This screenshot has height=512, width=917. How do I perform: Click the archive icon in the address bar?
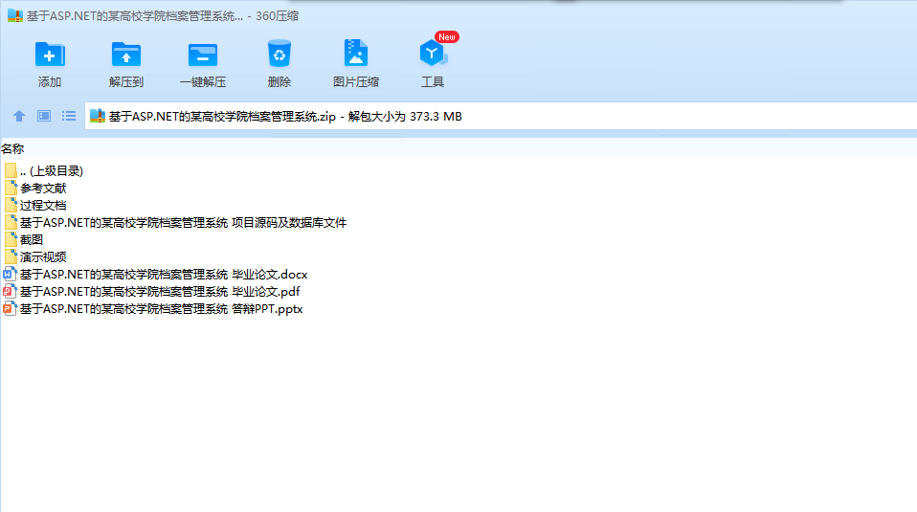coord(97,116)
